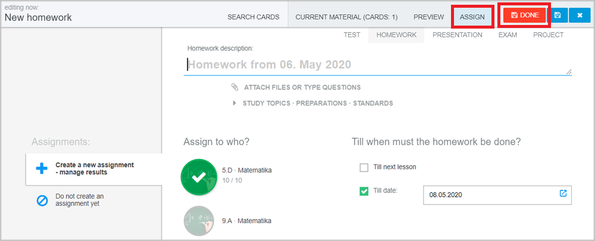This screenshot has height=241, width=595.
Task: Switch to the TEST tab
Action: [x=352, y=35]
